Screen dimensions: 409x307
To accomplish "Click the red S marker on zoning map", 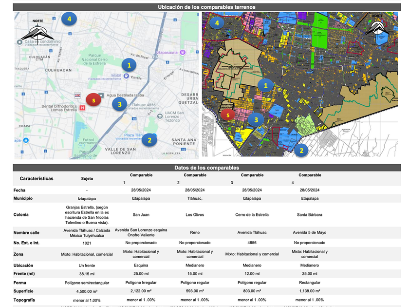I will pos(226,115).
